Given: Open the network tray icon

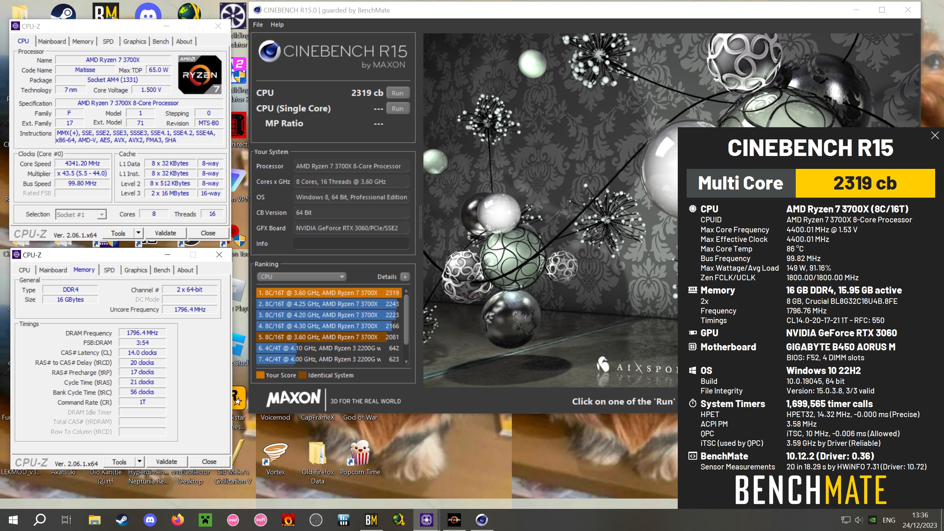Looking at the screenshot, I should 846,520.
